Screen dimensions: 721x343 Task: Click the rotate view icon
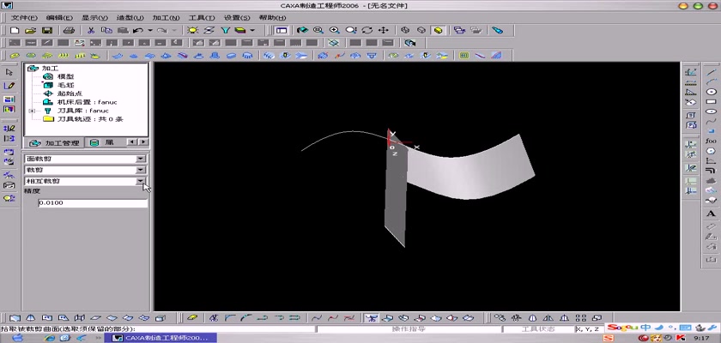[x=367, y=30]
